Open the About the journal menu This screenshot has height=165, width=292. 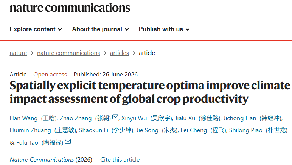[100, 29]
